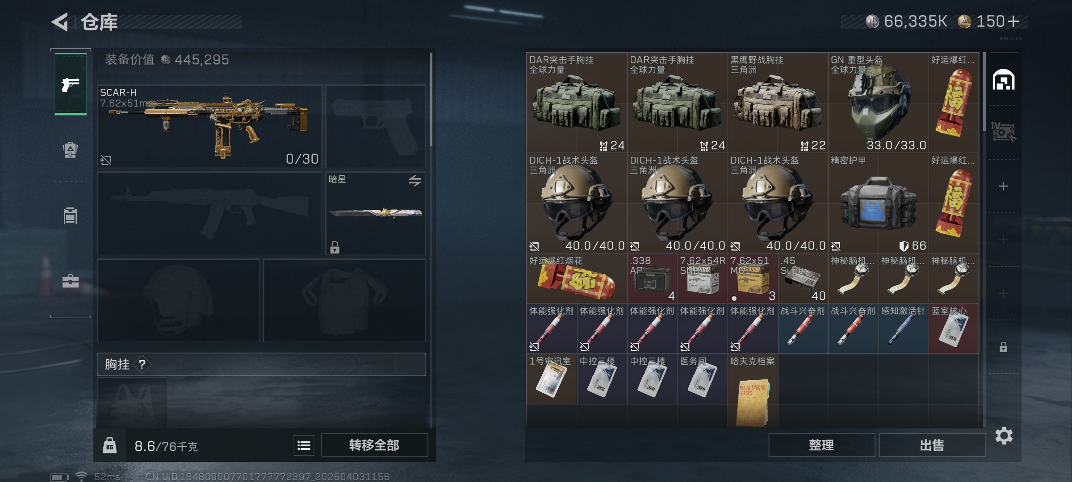1072x482 pixels.
Task: Click the 整理 sort button
Action: pos(821,445)
